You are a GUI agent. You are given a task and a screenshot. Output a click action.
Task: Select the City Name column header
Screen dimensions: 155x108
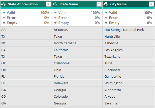tap(129, 4)
